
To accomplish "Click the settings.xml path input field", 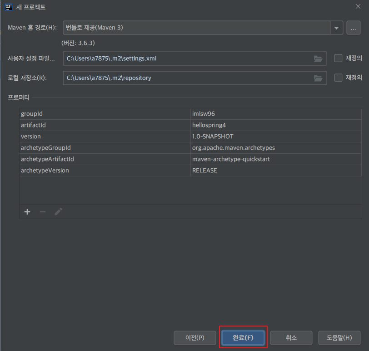I will [x=194, y=58].
